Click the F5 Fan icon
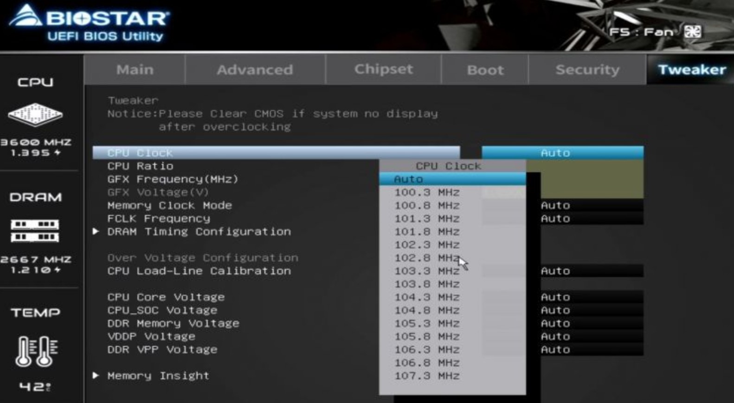This screenshot has width=734, height=403. (x=693, y=32)
